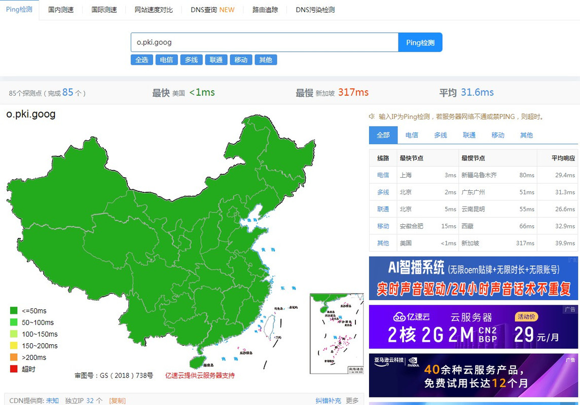
Task: Click the 西藏 slowest node cell
Action: (x=467, y=226)
